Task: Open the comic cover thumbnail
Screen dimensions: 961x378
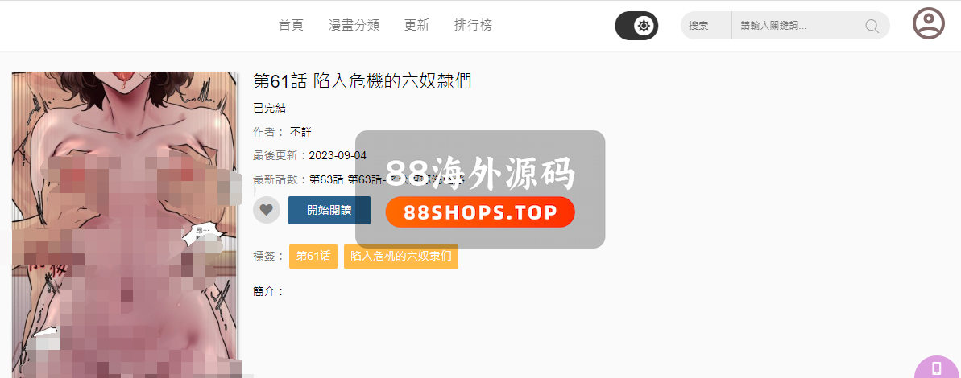Action: click(x=124, y=224)
